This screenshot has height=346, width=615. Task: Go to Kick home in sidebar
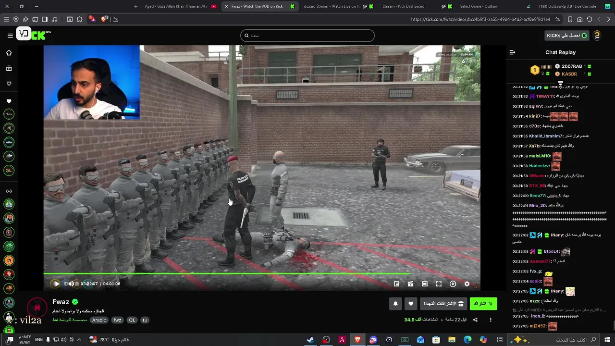(x=9, y=53)
